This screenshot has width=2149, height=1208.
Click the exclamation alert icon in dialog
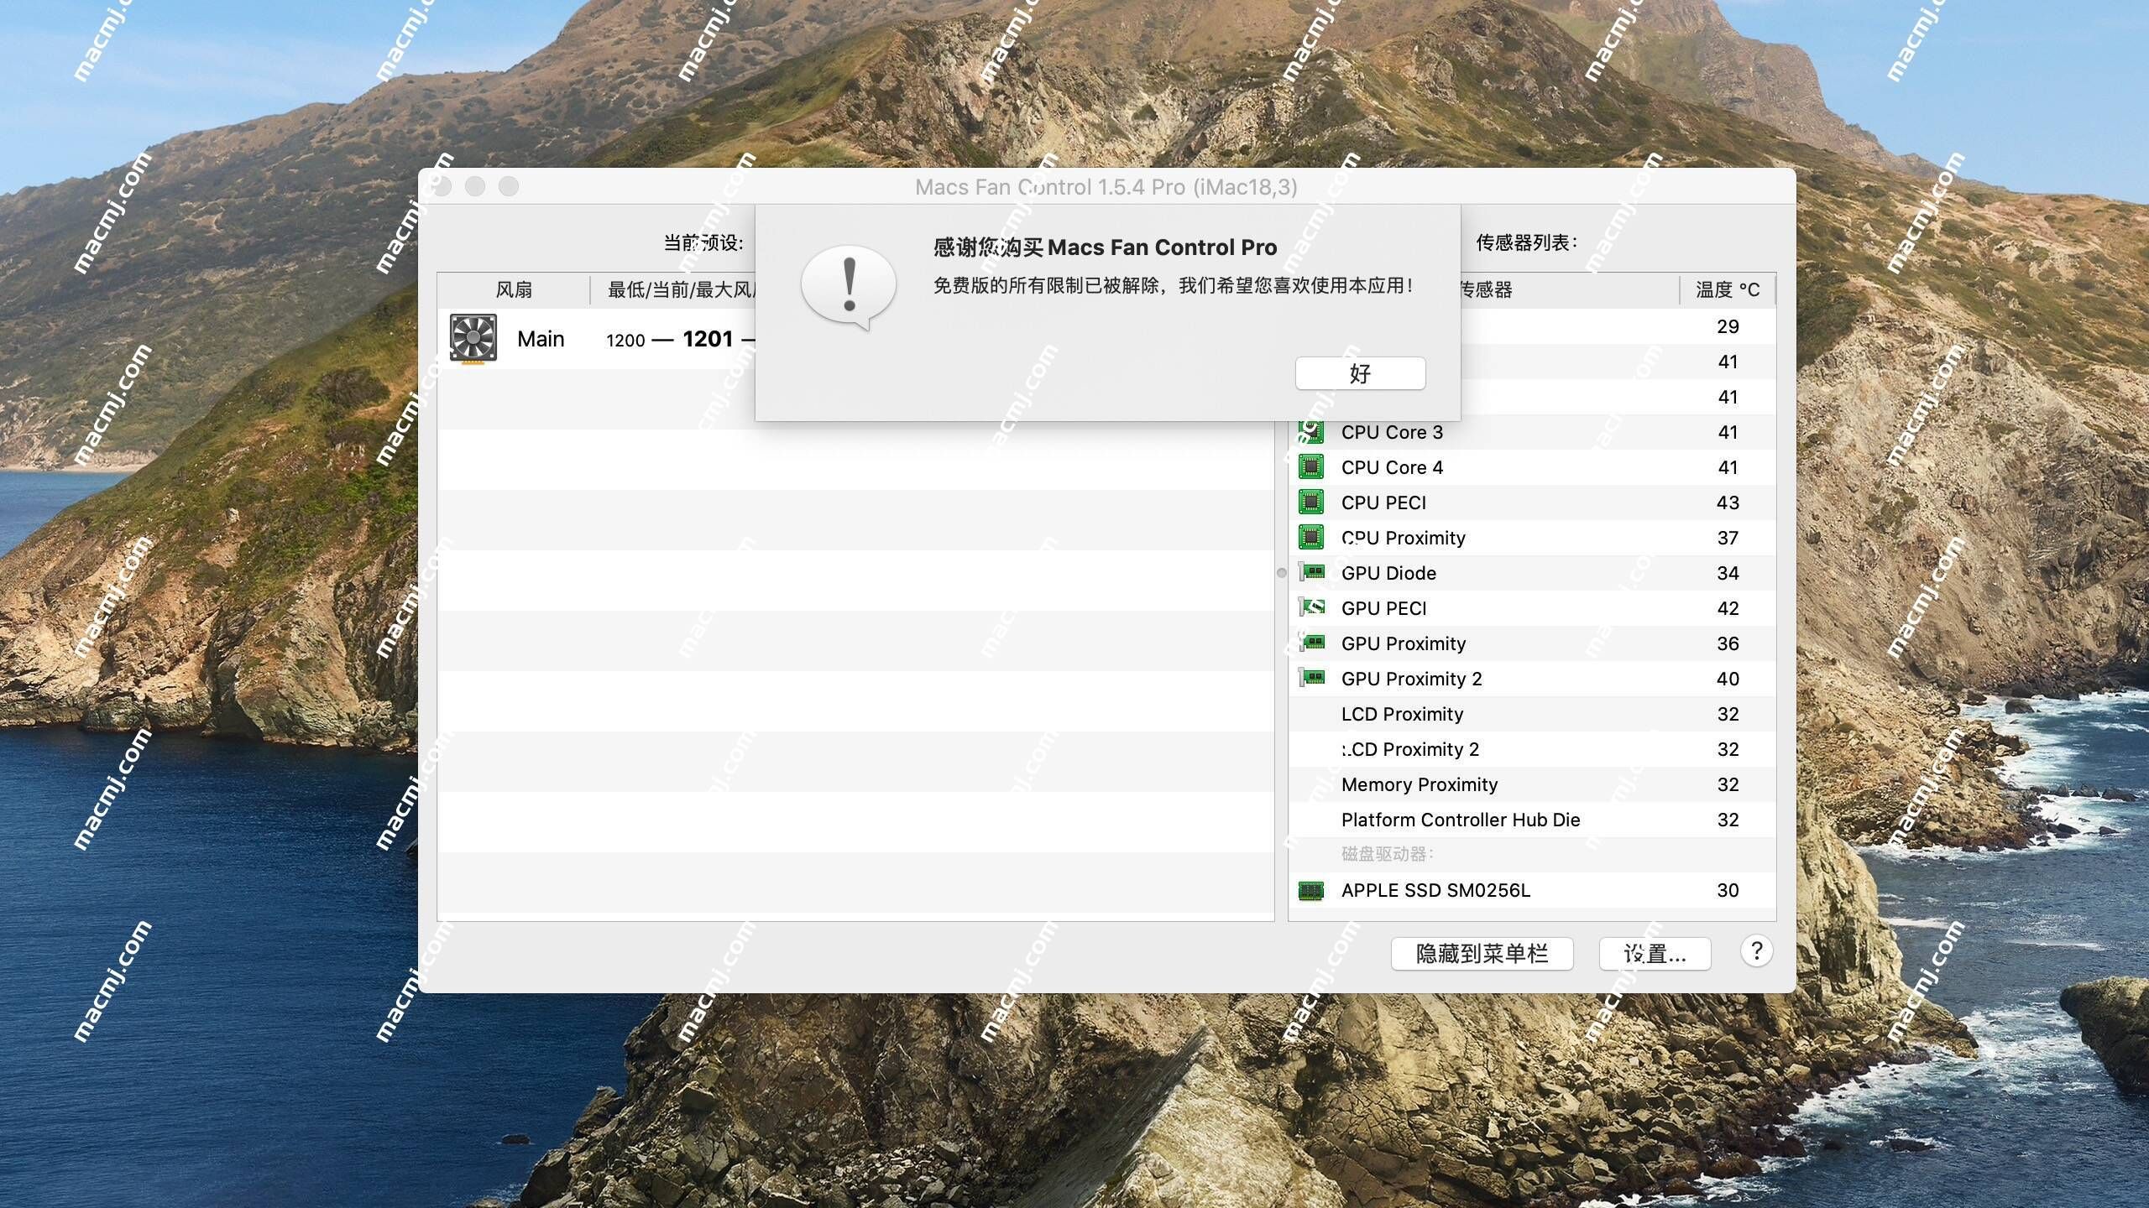click(x=849, y=287)
